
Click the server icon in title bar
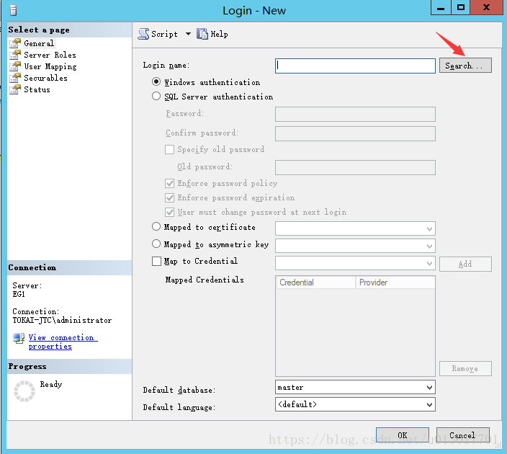(13, 10)
